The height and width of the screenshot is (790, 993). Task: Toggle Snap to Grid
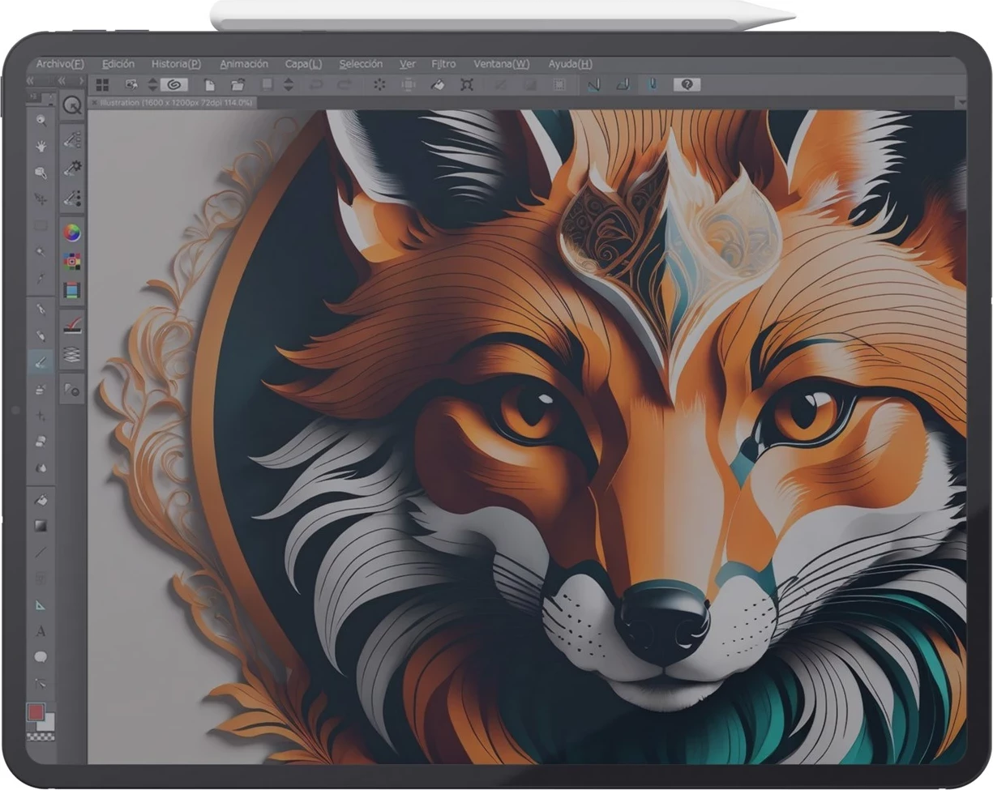[653, 84]
